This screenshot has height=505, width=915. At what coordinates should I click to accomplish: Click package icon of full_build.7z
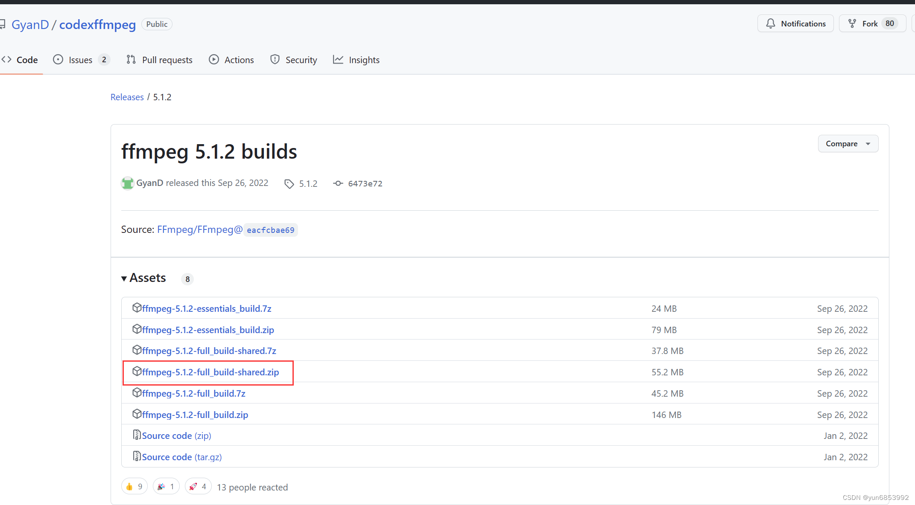(137, 392)
